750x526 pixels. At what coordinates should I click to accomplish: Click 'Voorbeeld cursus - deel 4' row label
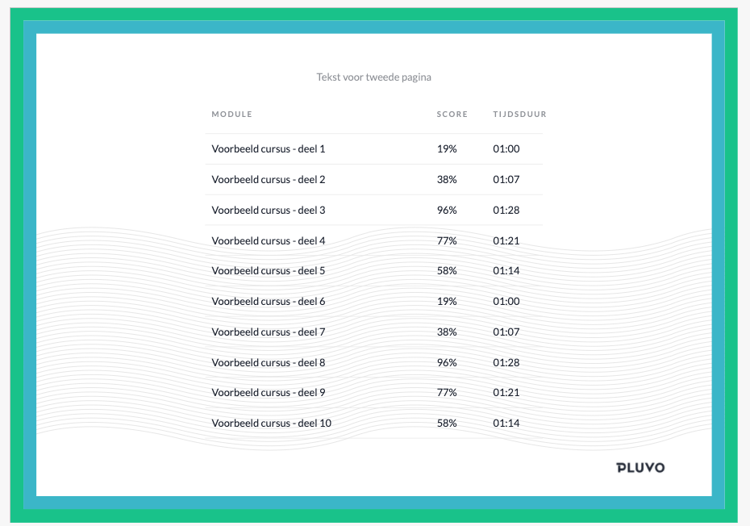[268, 240]
